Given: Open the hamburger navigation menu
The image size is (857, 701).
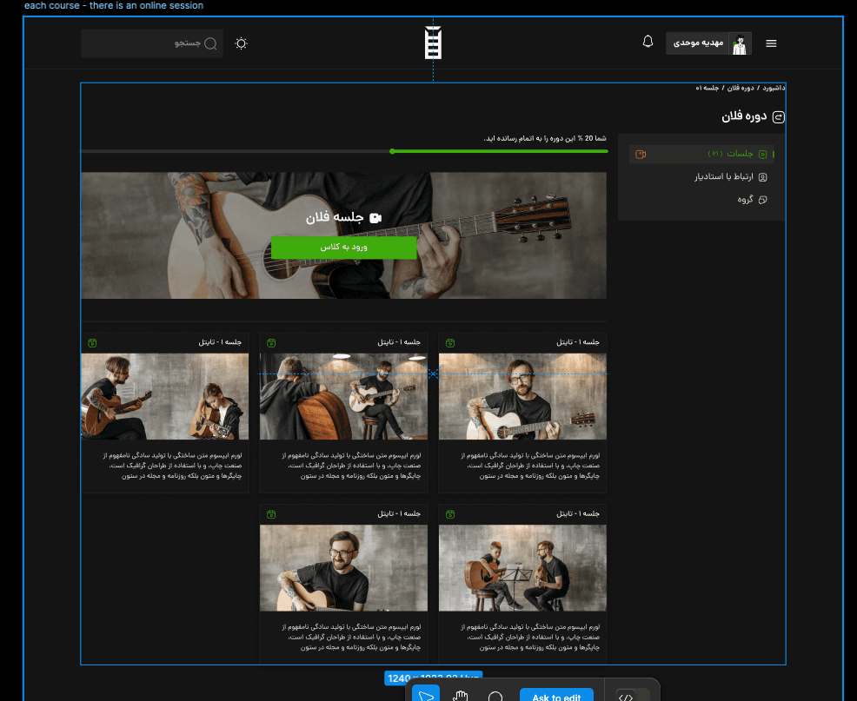Looking at the screenshot, I should point(771,43).
